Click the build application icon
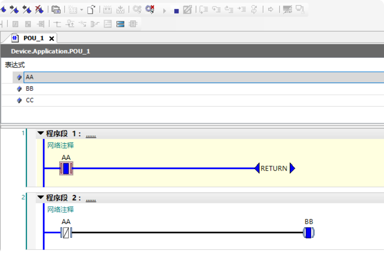This screenshot has width=384, height=254. click(x=56, y=9)
